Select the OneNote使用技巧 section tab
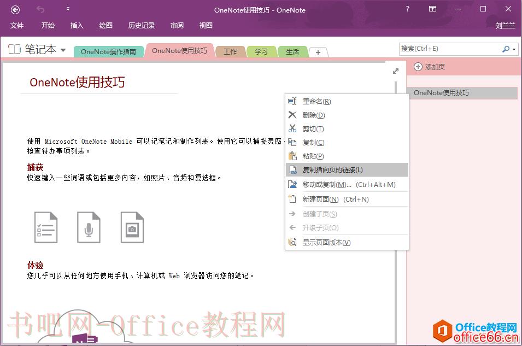The image size is (522, 346). [180, 51]
